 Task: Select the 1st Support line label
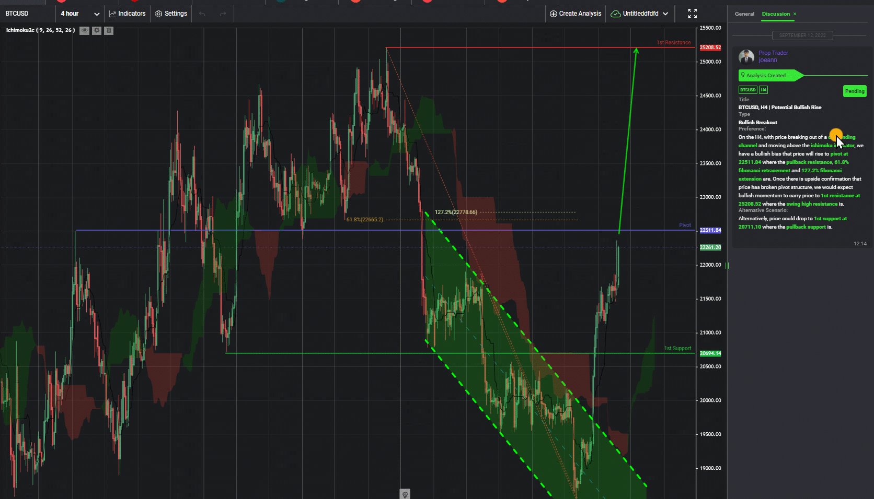point(677,349)
